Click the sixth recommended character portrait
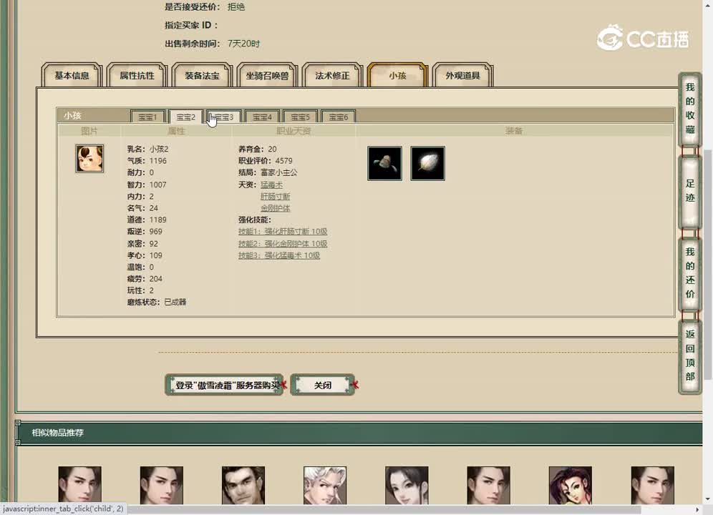 click(x=488, y=486)
